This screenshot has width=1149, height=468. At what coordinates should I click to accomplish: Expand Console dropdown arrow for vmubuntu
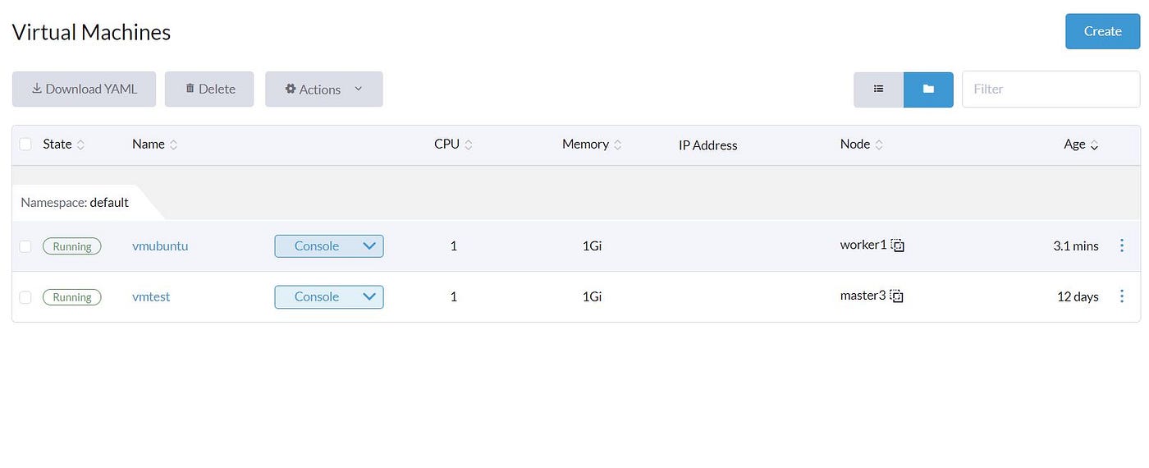coord(369,245)
